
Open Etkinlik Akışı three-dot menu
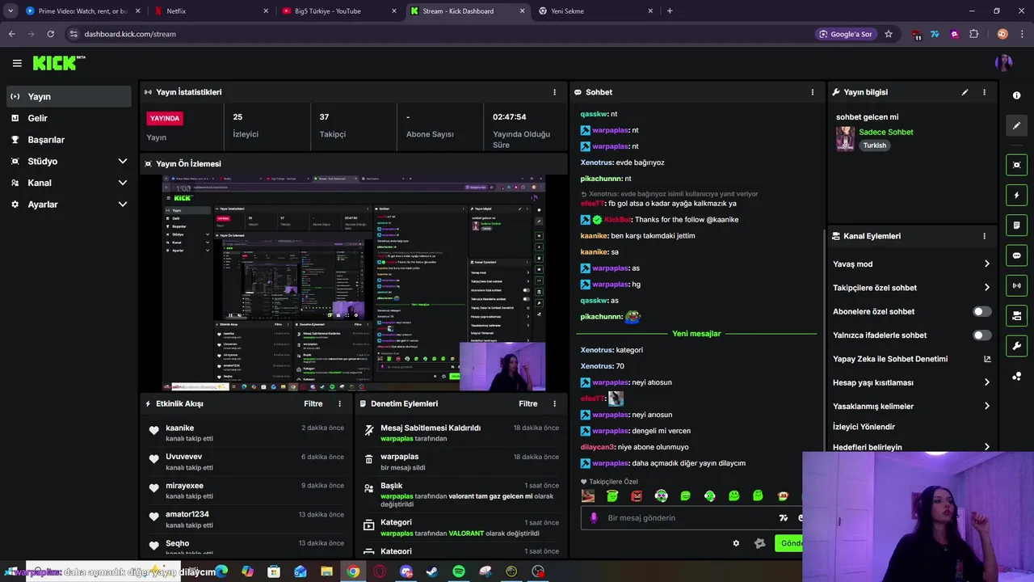click(x=339, y=403)
